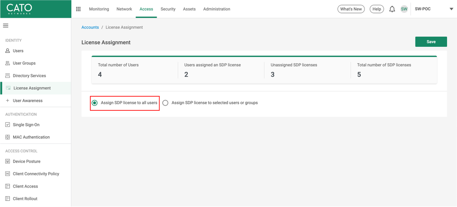This screenshot has width=457, height=207.
Task: Open Client Connectivity Policy in sidebar
Action: [35, 174]
